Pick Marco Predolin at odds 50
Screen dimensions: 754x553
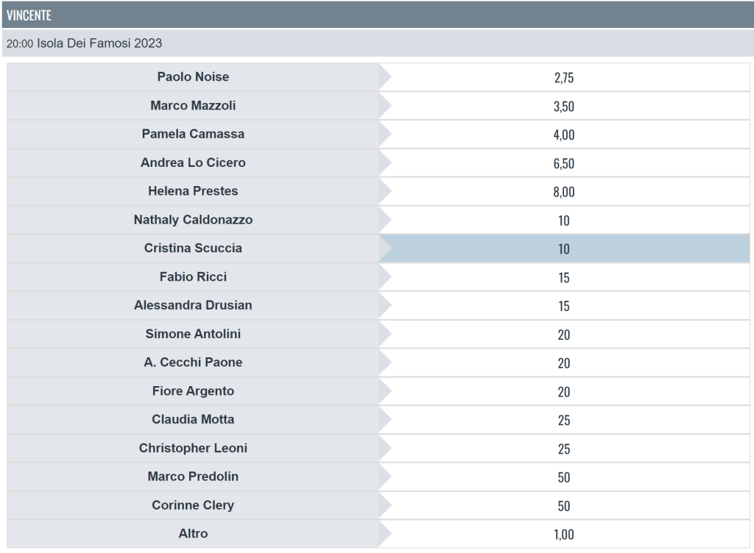point(564,477)
